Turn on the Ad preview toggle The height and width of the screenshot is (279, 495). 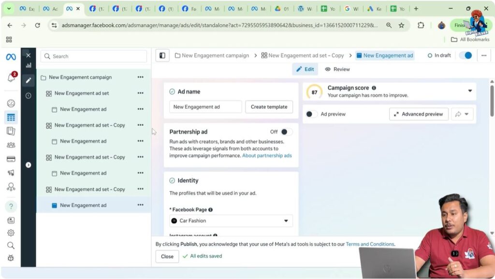(x=311, y=114)
